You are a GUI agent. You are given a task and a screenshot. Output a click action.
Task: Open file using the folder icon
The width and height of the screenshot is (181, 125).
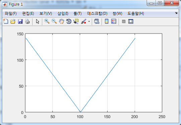tap(13, 21)
